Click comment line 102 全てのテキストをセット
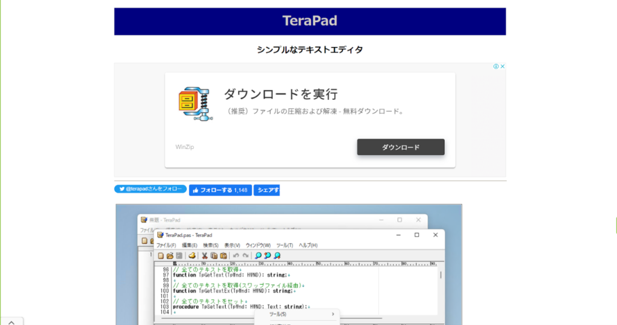Screen dimensions: 617x325 point(209,302)
